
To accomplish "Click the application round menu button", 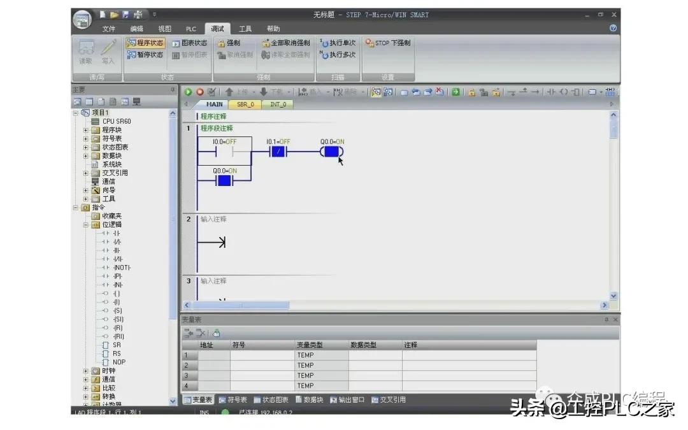I will point(82,19).
